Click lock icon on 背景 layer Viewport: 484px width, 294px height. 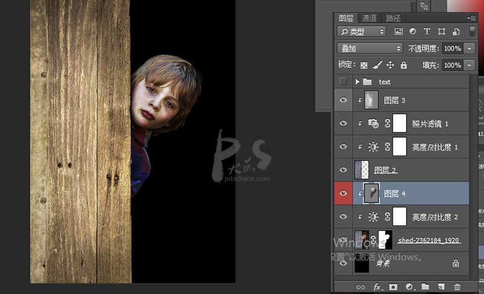coord(456,263)
